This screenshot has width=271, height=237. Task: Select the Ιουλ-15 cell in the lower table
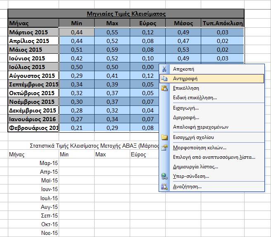[33, 198]
